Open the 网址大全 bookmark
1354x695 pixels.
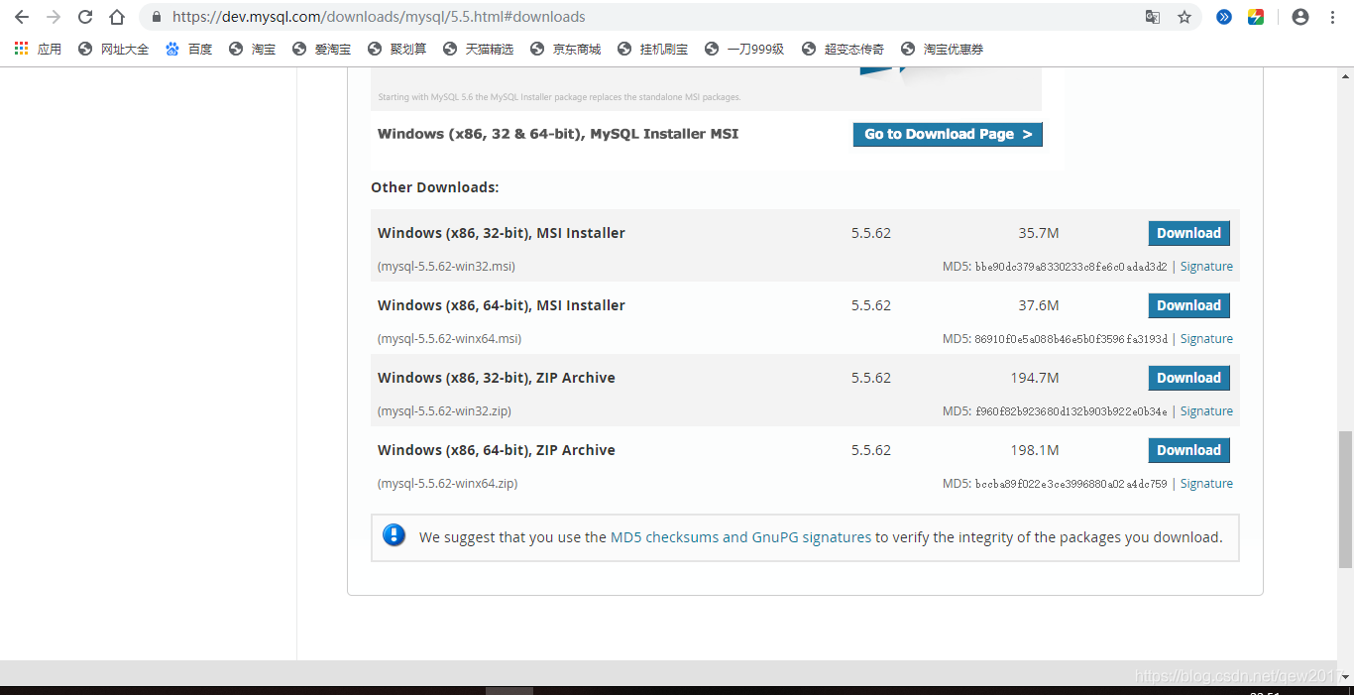click(113, 49)
